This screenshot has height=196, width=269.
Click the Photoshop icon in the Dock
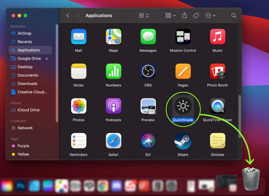click(x=20, y=186)
